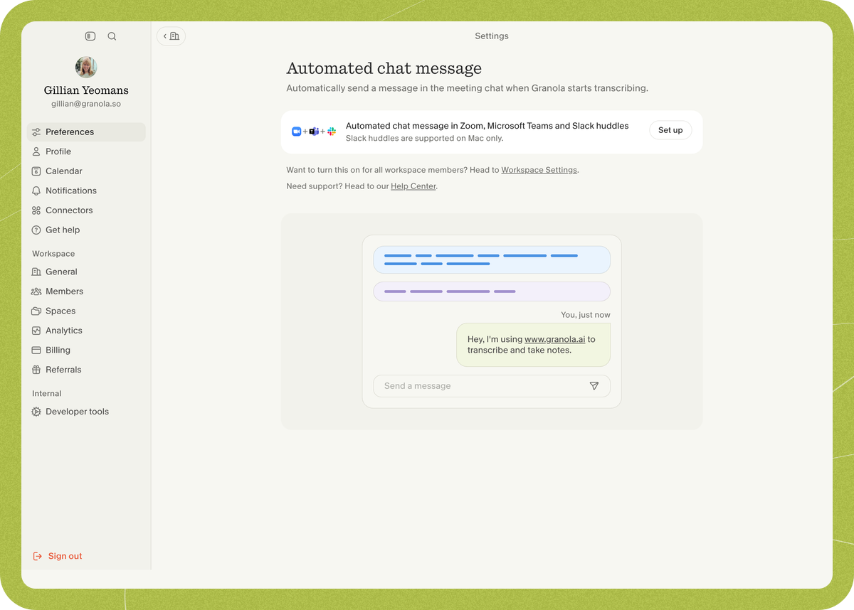Click the Profile person icon
854x610 pixels.
tap(36, 151)
